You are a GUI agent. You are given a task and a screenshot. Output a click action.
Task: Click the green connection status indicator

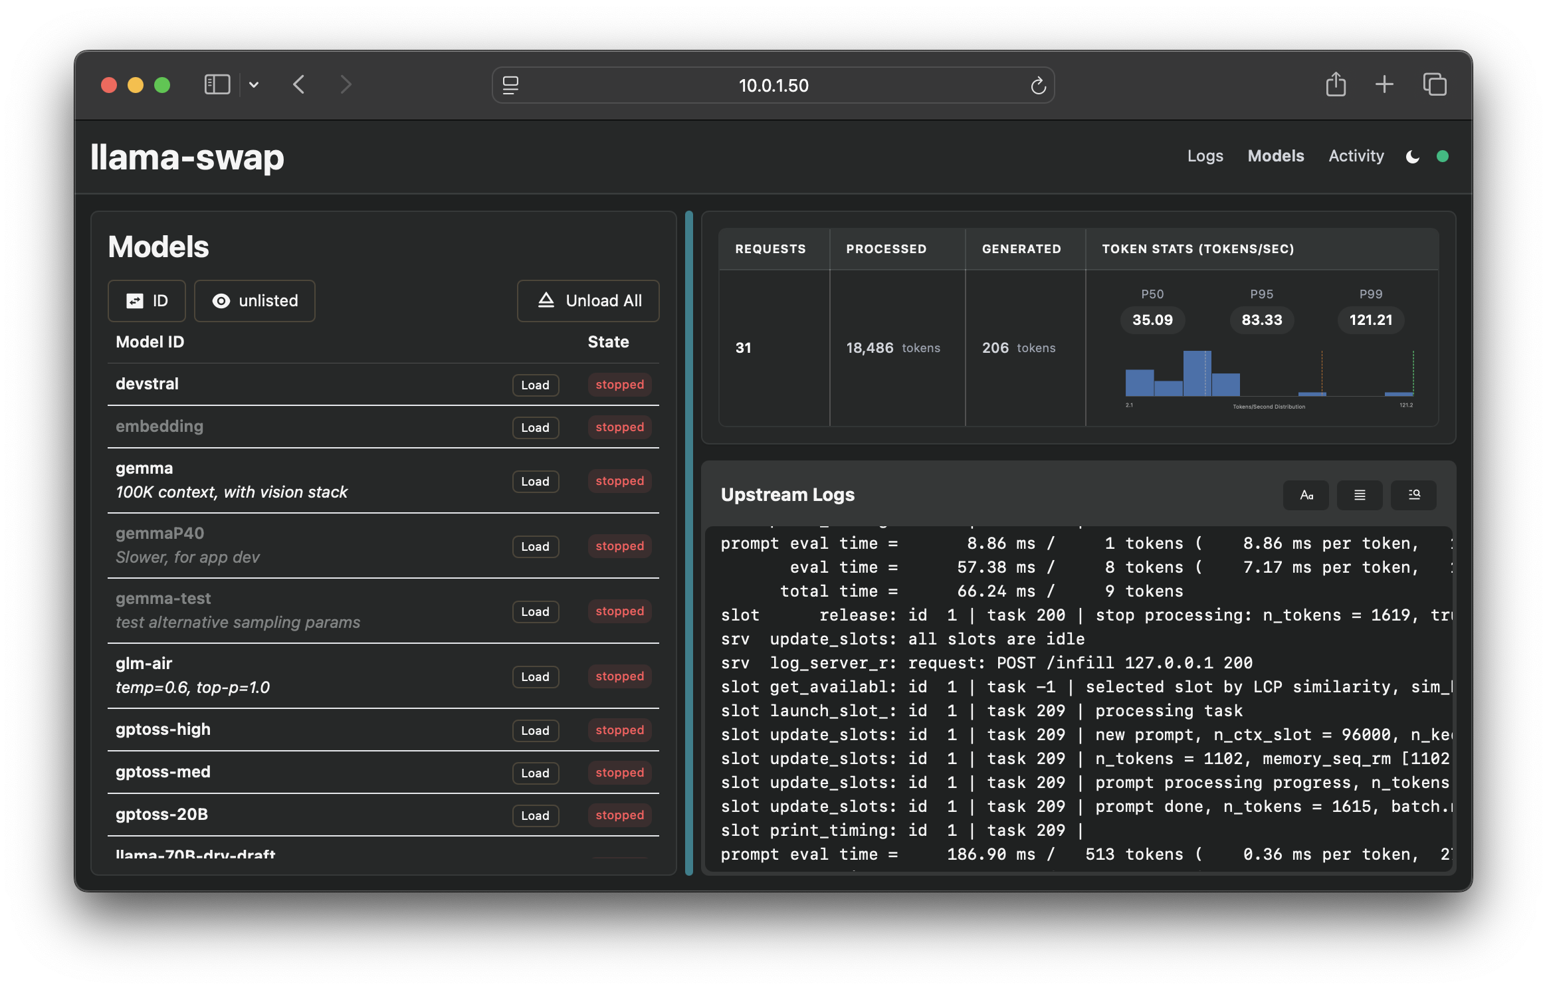pyautogui.click(x=1442, y=157)
